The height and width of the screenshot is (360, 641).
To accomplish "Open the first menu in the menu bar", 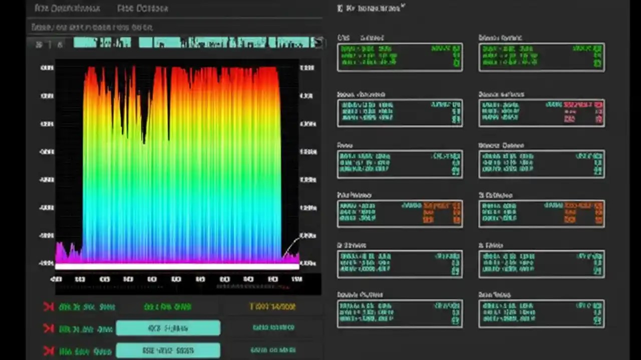I will [67, 8].
